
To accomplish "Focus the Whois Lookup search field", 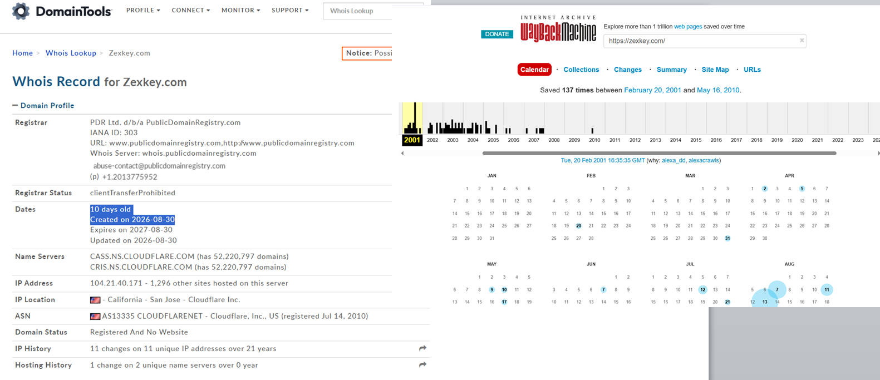I will pyautogui.click(x=357, y=11).
